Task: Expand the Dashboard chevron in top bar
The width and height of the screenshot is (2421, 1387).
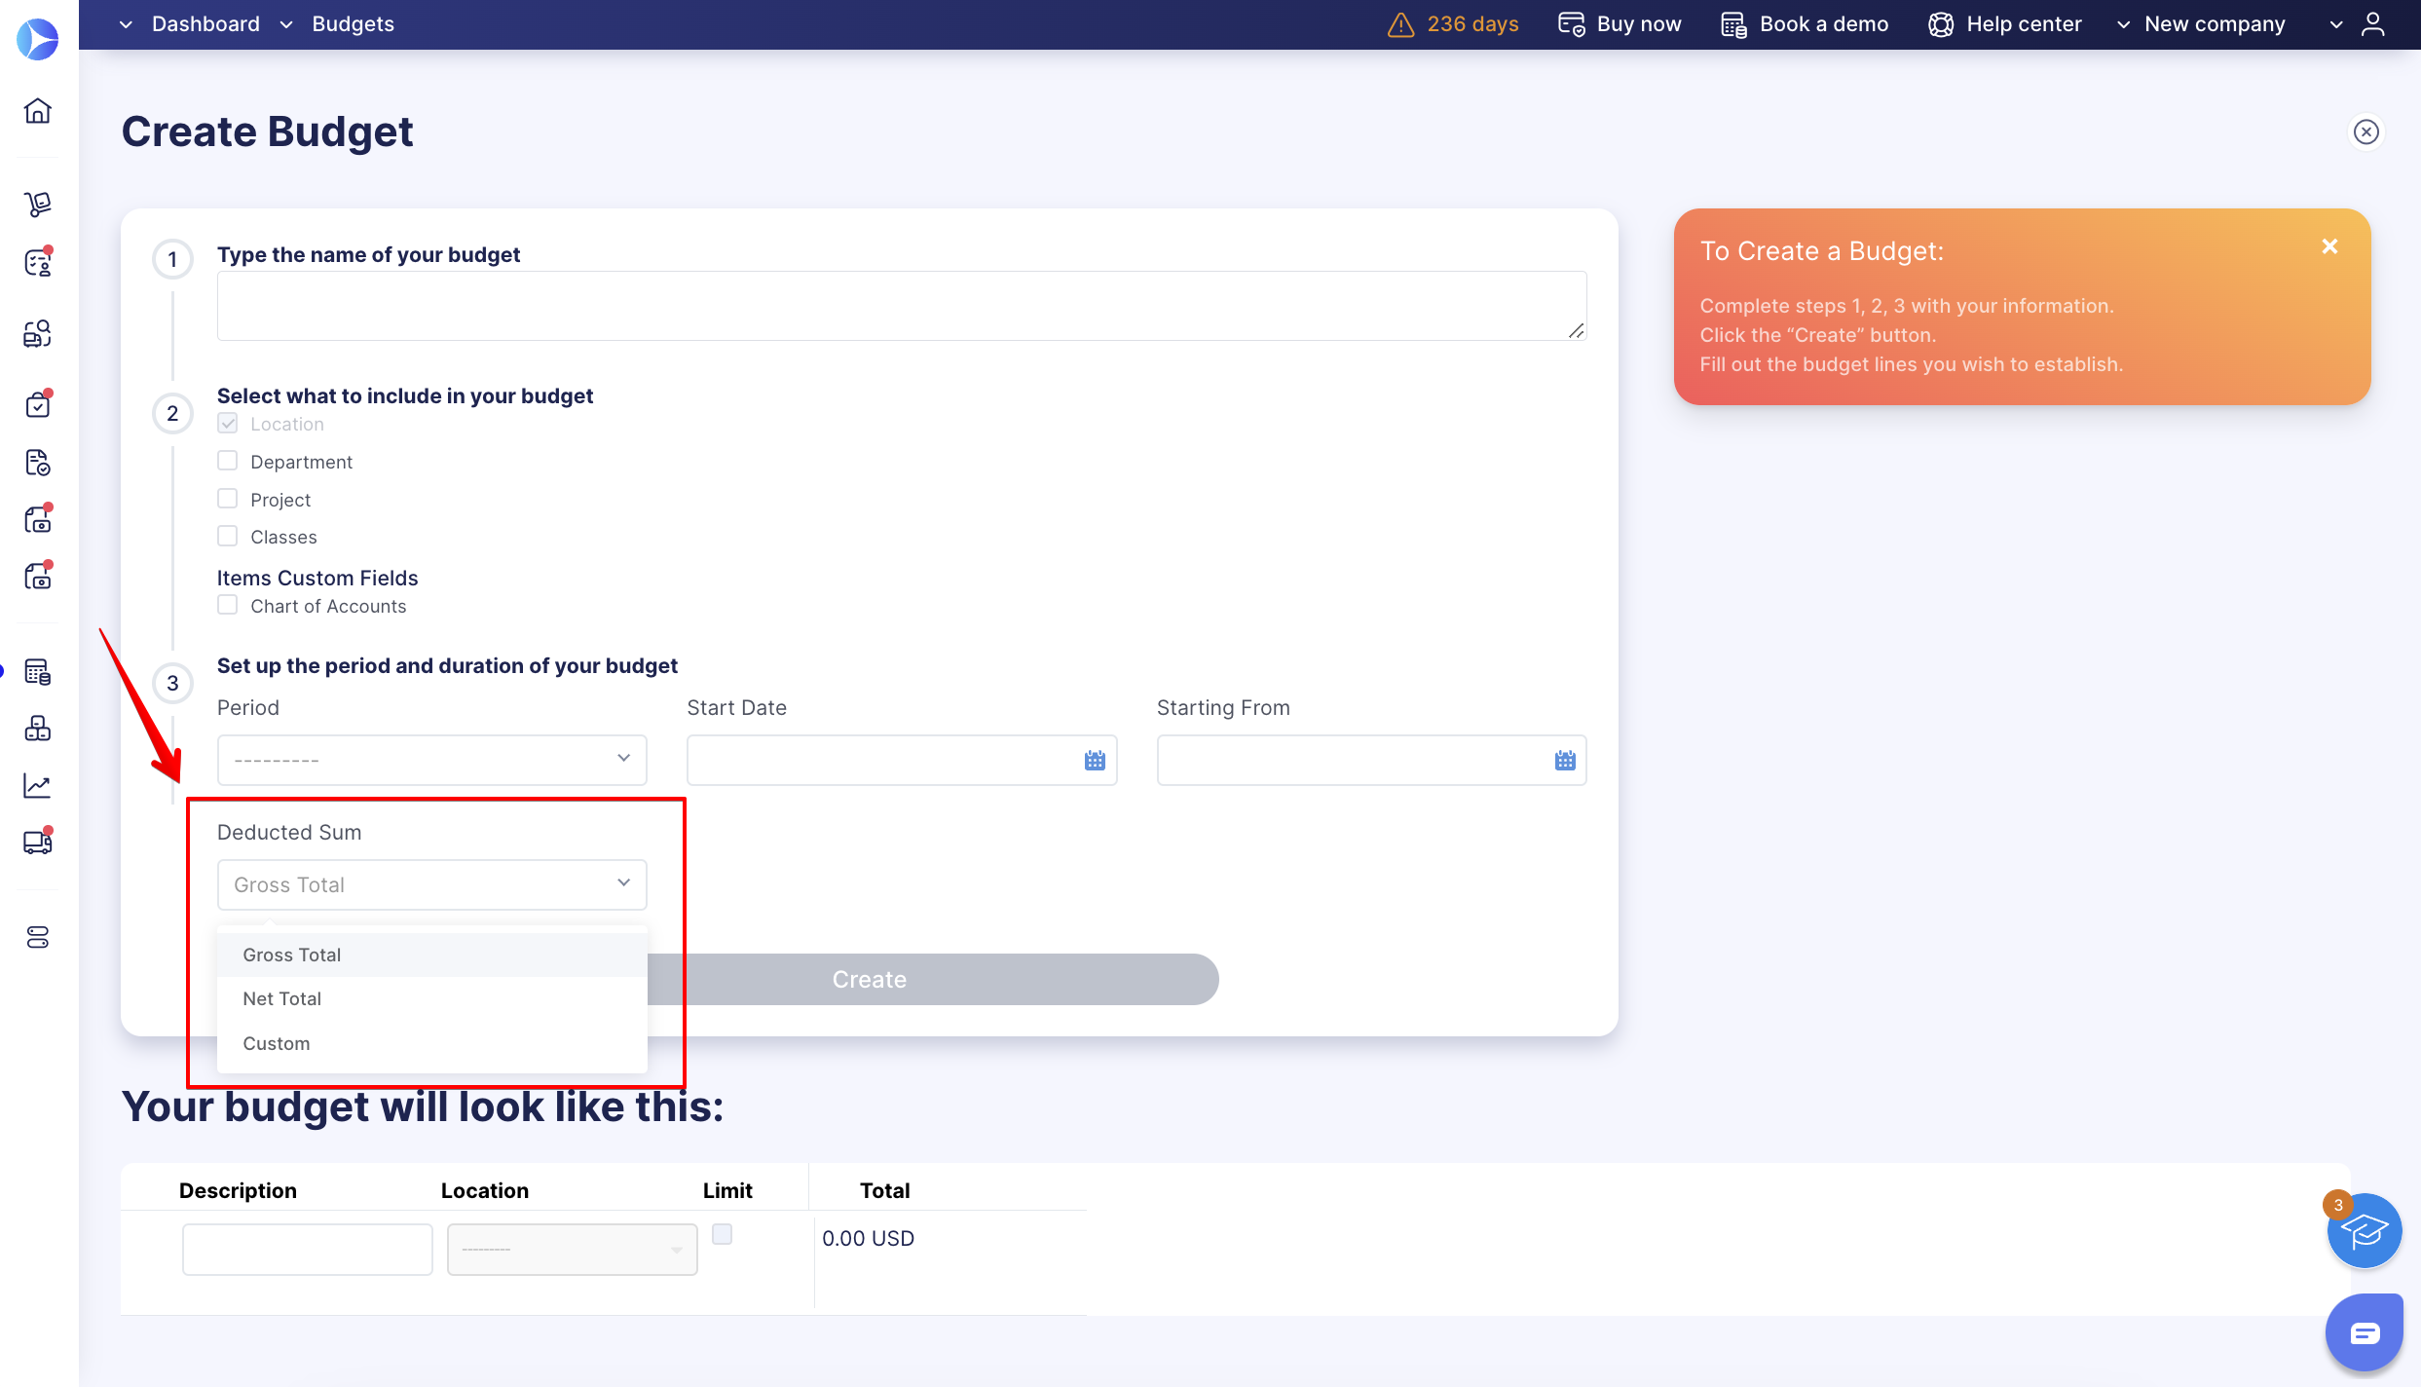Action: tap(126, 24)
